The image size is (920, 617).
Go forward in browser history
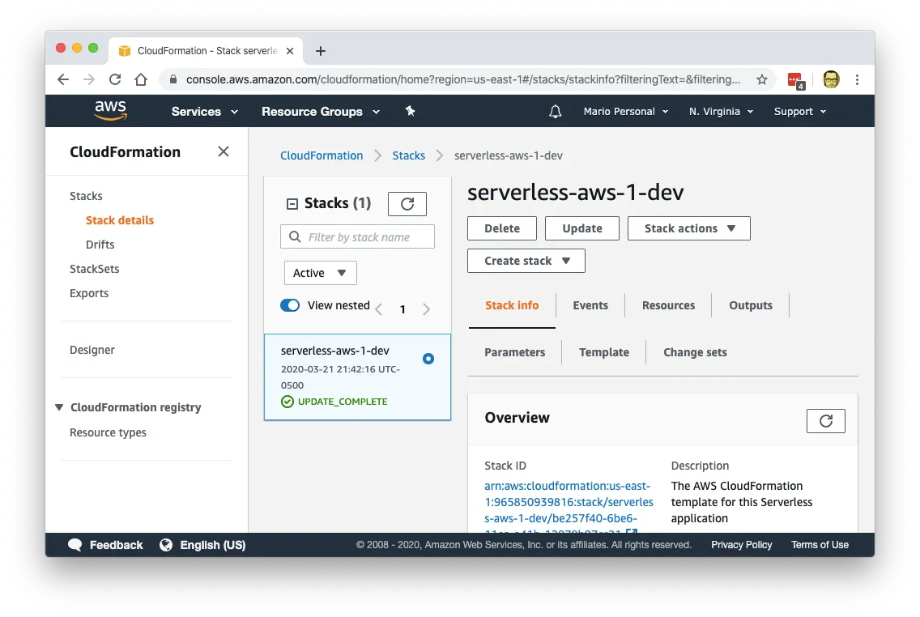(89, 79)
